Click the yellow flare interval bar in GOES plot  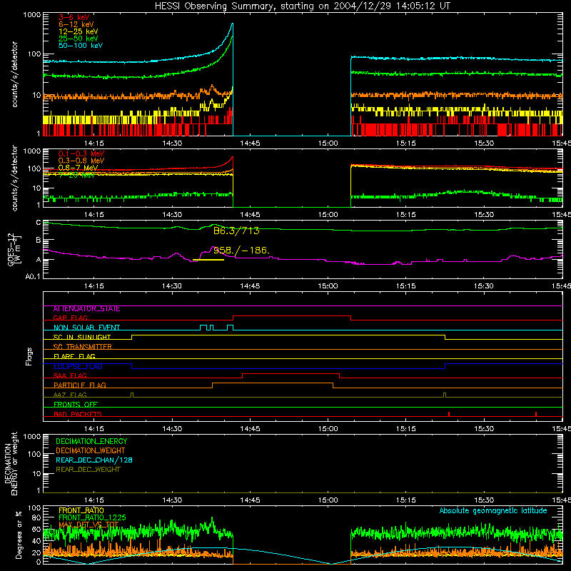208,260
